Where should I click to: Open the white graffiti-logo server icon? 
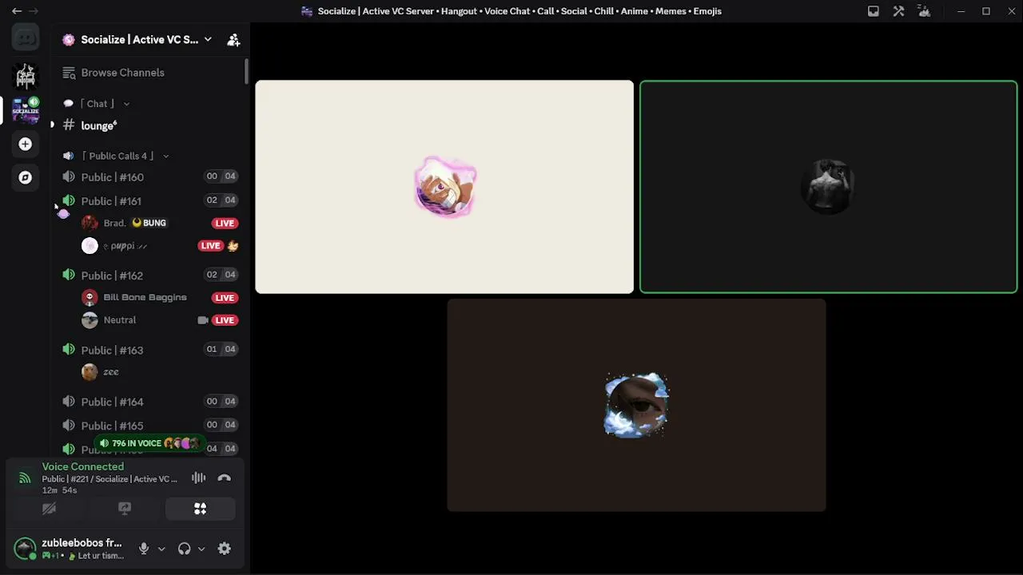[x=26, y=76]
